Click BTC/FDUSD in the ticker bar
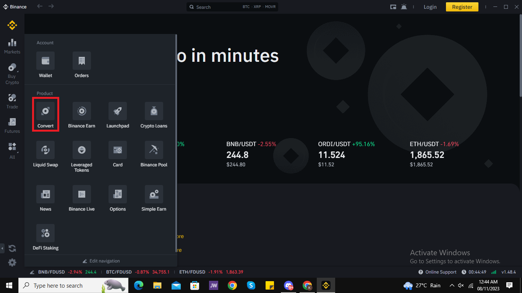Viewport: 522px width, 293px height. coord(138,272)
